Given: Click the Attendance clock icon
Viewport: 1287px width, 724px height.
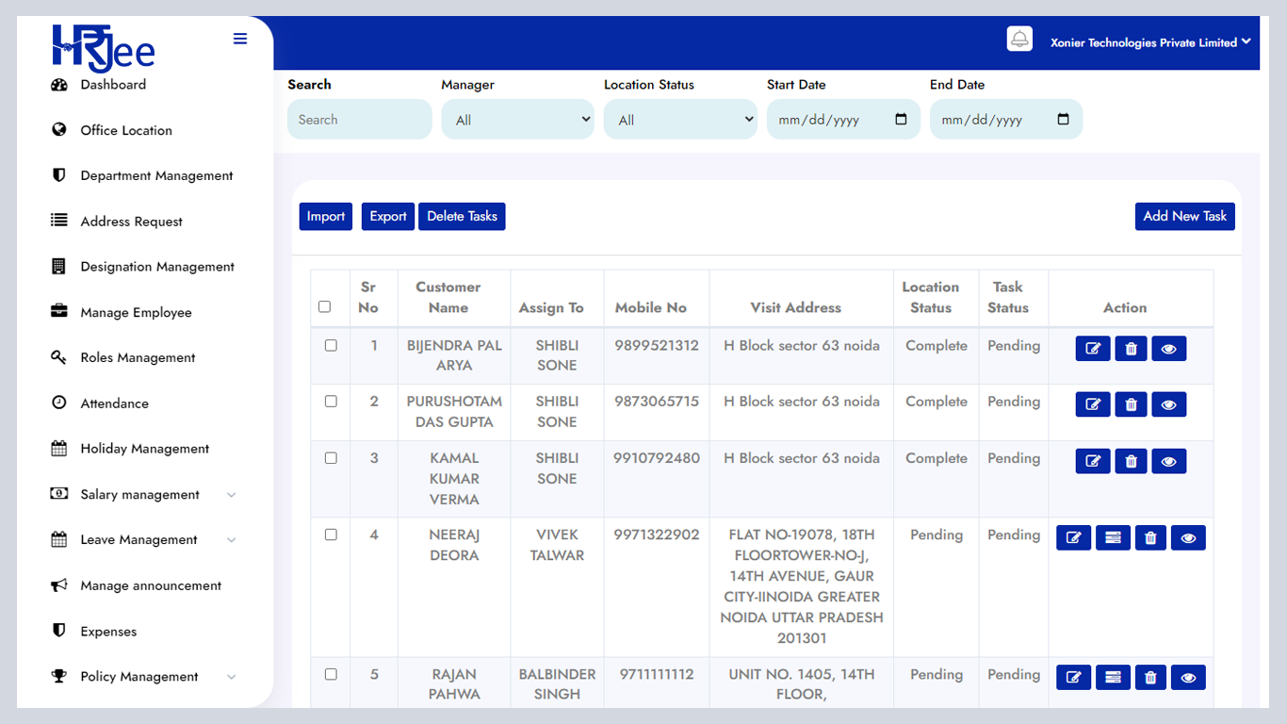Looking at the screenshot, I should [x=59, y=403].
